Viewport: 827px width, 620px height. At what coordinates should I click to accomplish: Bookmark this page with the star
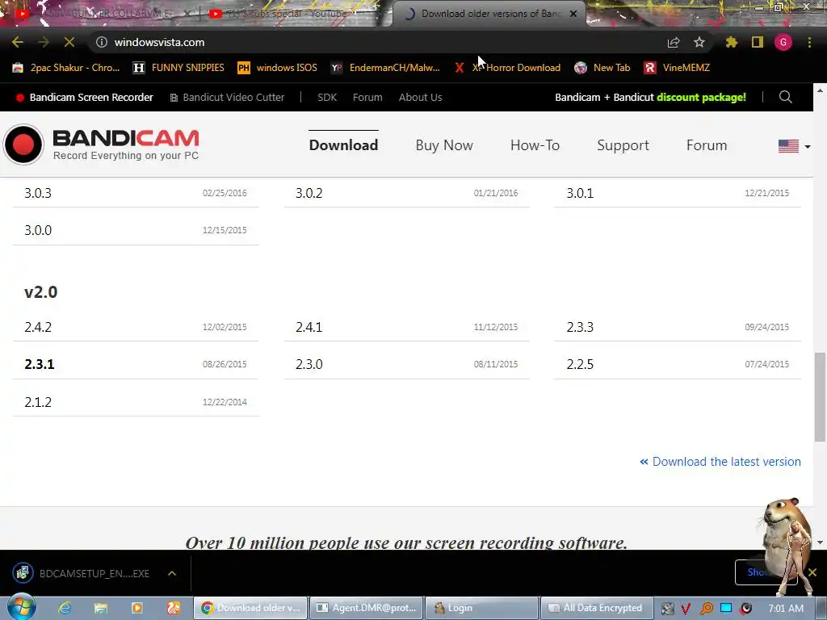tap(699, 42)
